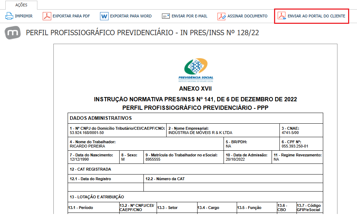357x220 pixels.
Task: Click the envelope icon for Enviar por E-mail
Action: [166, 16]
